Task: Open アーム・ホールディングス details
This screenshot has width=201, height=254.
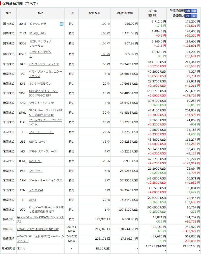Action: click(x=45, y=180)
